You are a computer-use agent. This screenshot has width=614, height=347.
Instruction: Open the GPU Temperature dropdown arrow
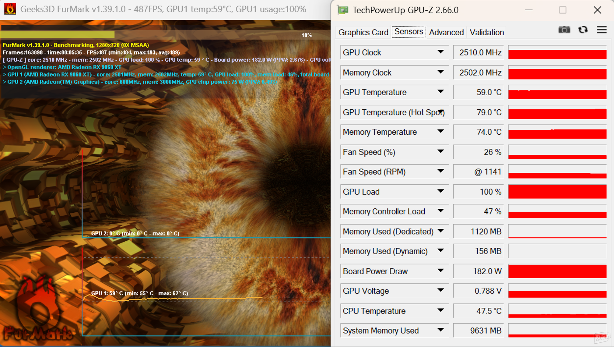(440, 92)
